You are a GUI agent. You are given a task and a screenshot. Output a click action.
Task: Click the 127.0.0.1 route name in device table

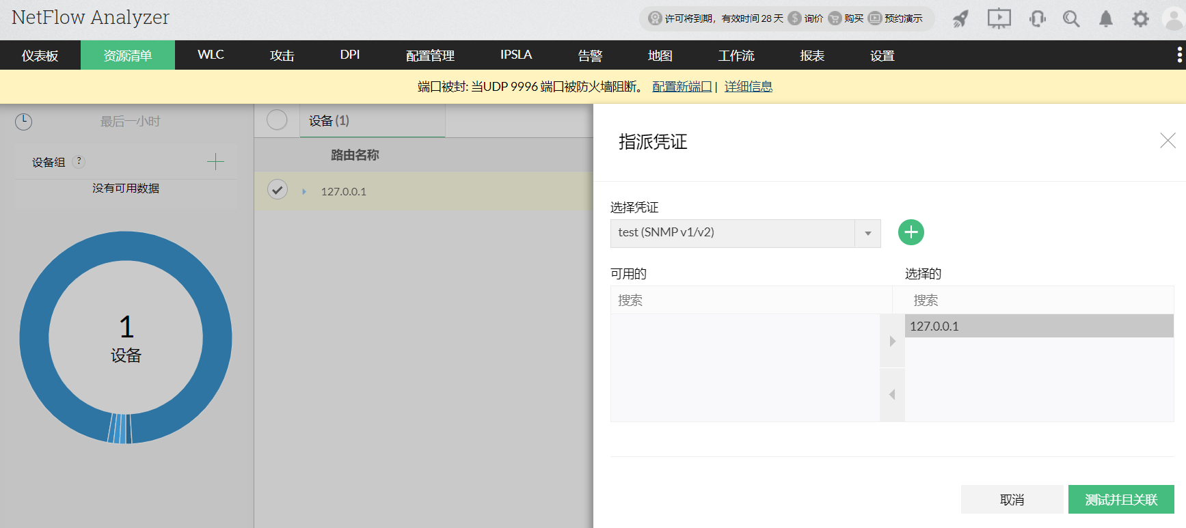[344, 191]
